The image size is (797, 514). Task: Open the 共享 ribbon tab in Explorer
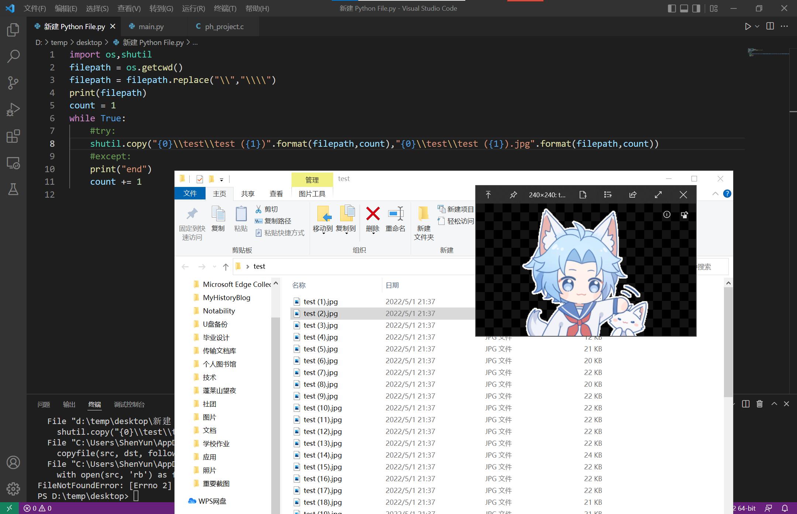(248, 194)
